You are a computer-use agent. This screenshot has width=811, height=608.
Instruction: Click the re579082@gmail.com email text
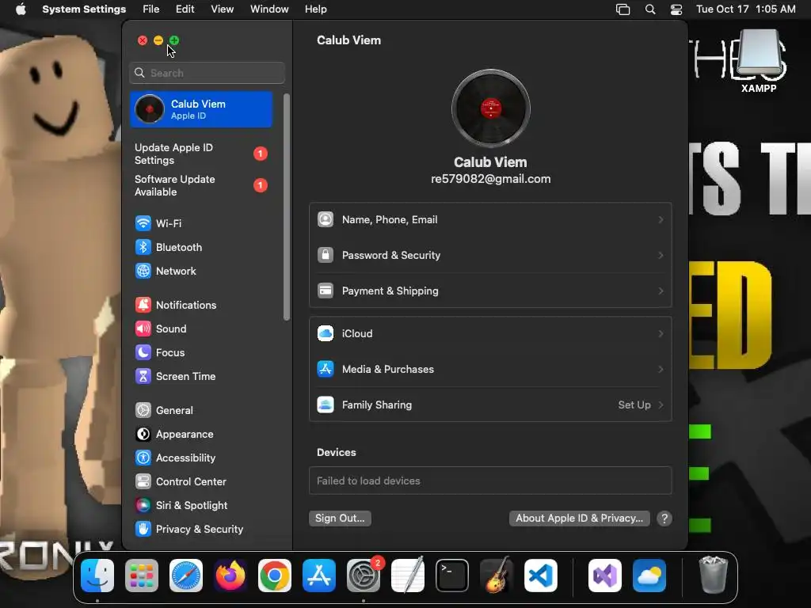[491, 179]
